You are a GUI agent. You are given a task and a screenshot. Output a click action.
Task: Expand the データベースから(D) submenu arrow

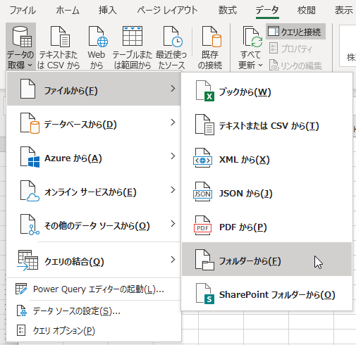click(x=173, y=123)
